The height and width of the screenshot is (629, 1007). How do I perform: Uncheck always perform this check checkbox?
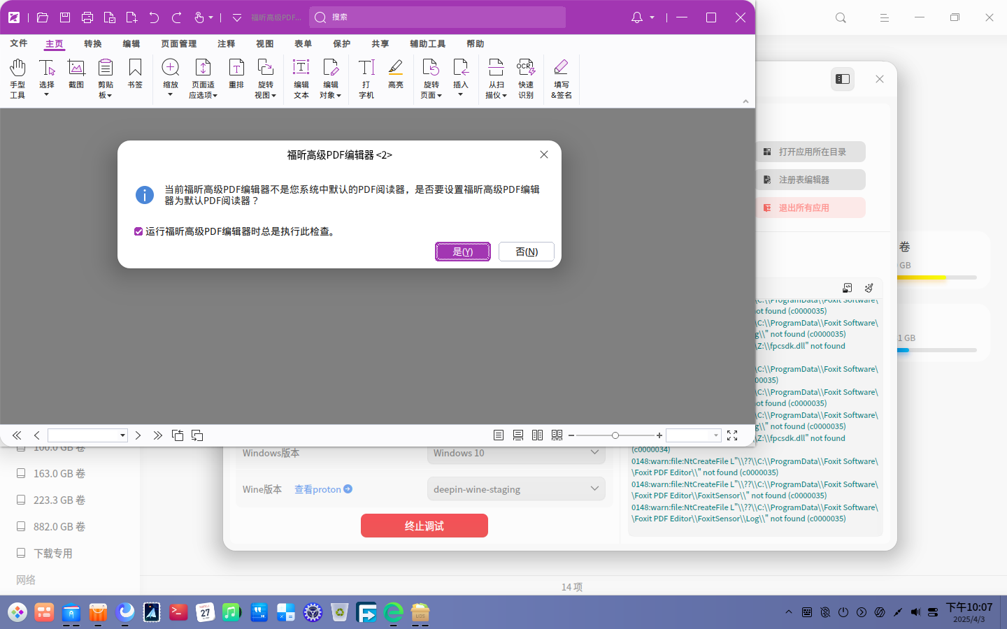tap(138, 231)
